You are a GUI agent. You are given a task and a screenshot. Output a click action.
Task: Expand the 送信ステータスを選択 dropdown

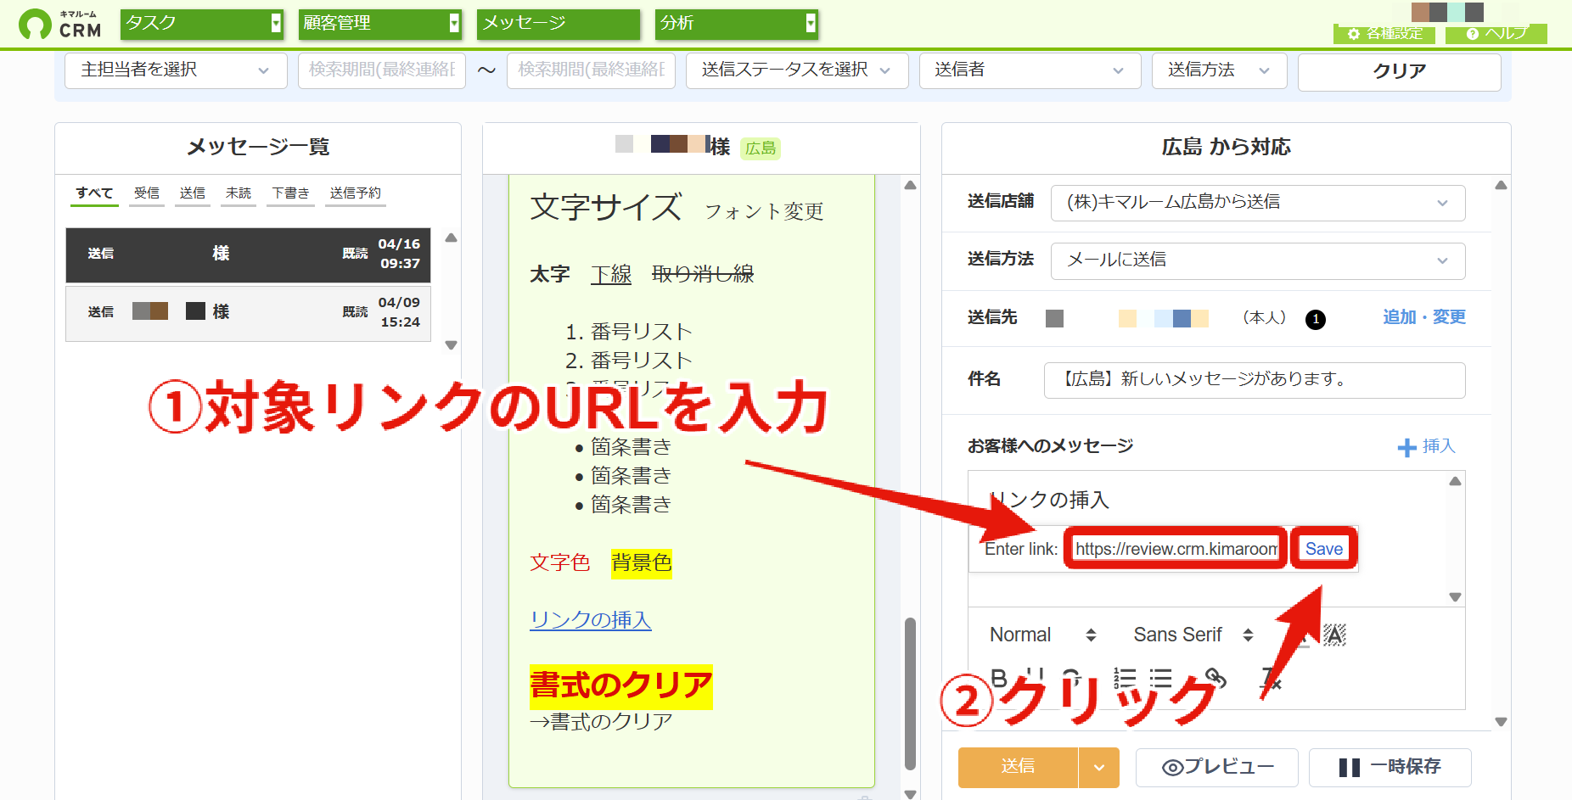pyautogui.click(x=797, y=70)
